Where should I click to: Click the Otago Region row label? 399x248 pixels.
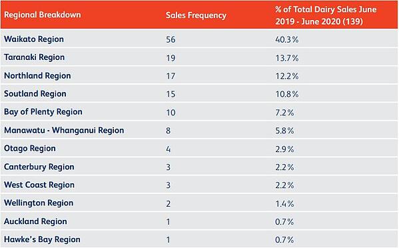[30, 149]
